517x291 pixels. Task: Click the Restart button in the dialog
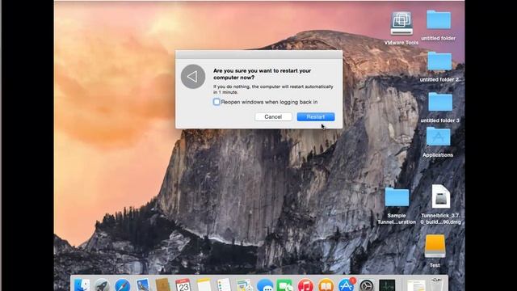tap(316, 116)
